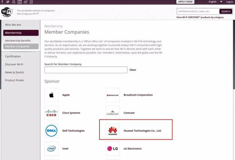Open Membership Benefits submenu item
Viewport: 235px width, 160px height.
coord(18,41)
